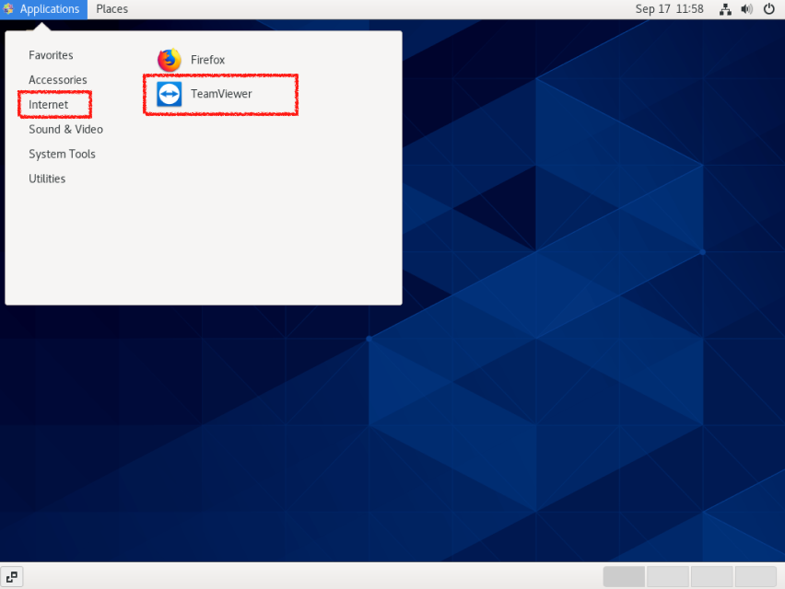Open the volume speaker icon
The height and width of the screenshot is (589, 785).
point(746,9)
